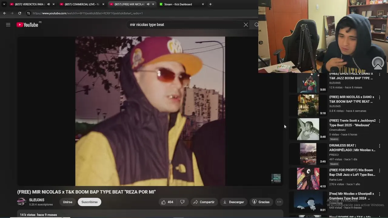
Task: Open options menu for Mir Nicolas x Ghostpell video
Action: (x=380, y=194)
